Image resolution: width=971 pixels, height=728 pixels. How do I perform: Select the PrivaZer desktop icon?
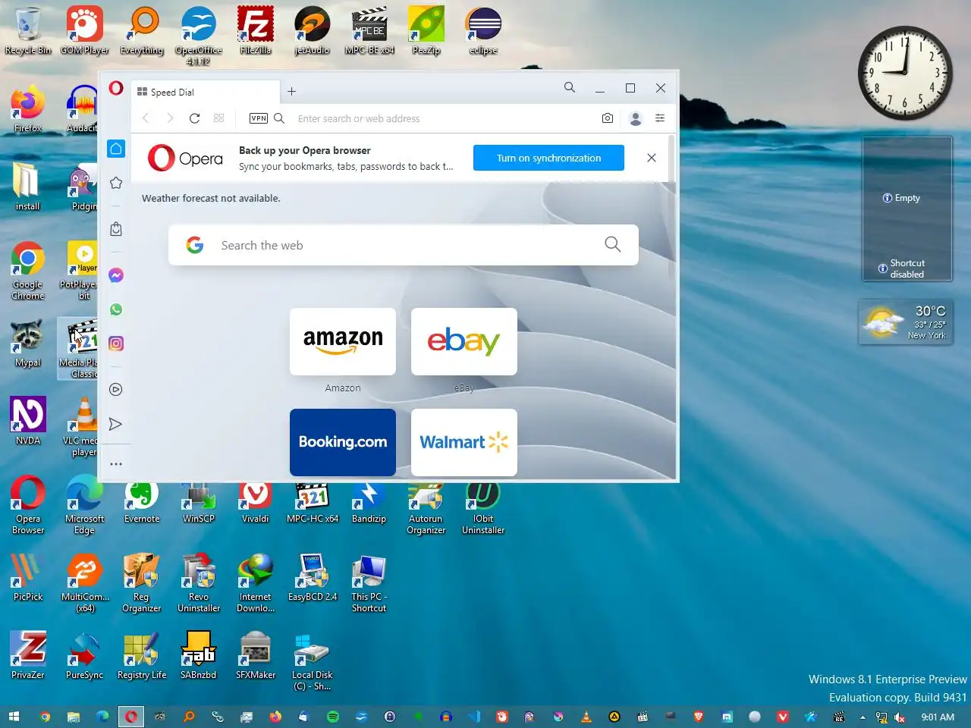pyautogui.click(x=28, y=656)
